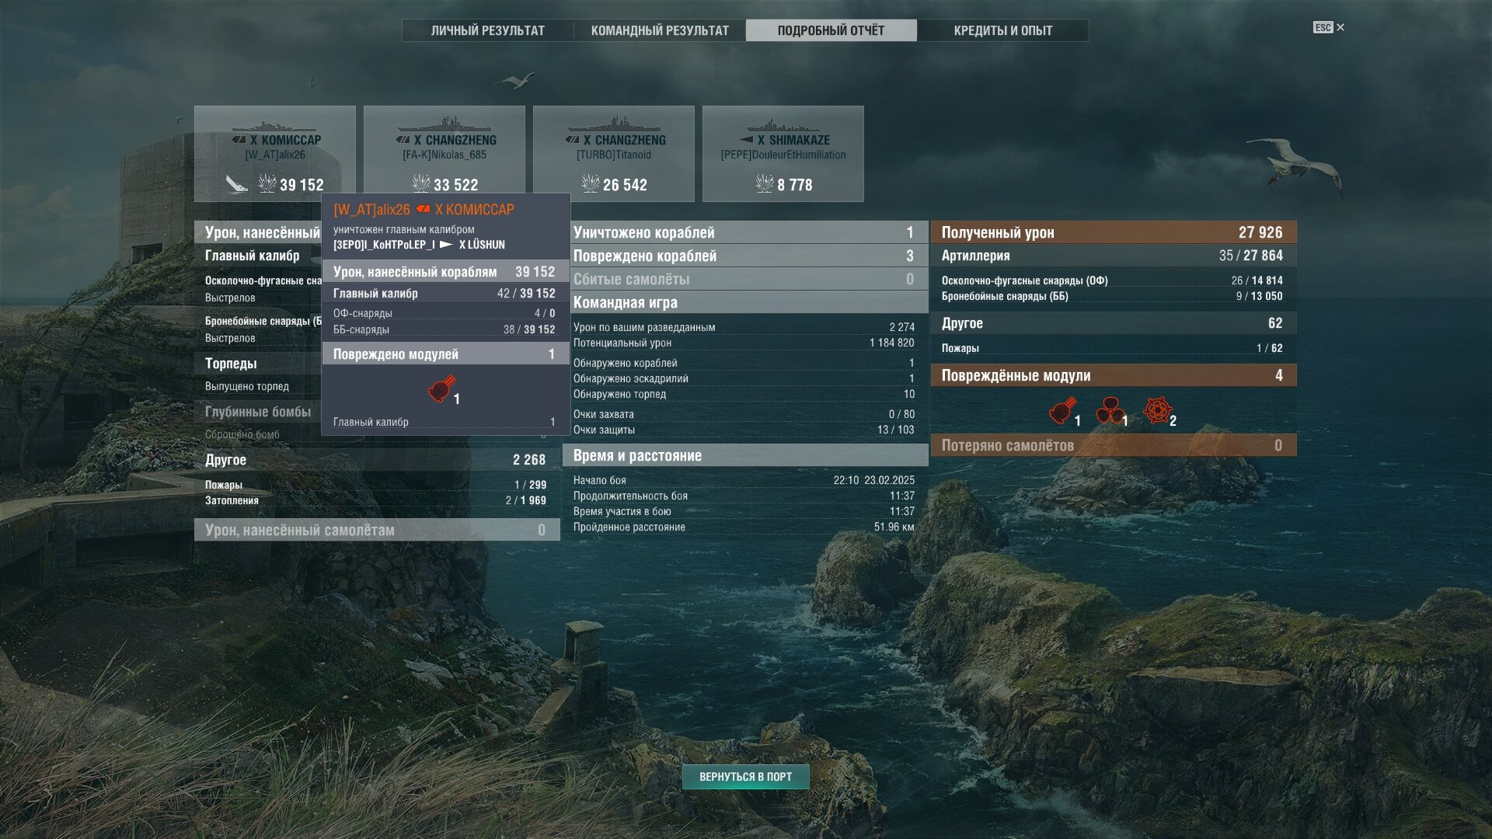The image size is (1492, 839).
Task: Click the Артиллерия received damage row
Action: pyautogui.click(x=1114, y=256)
